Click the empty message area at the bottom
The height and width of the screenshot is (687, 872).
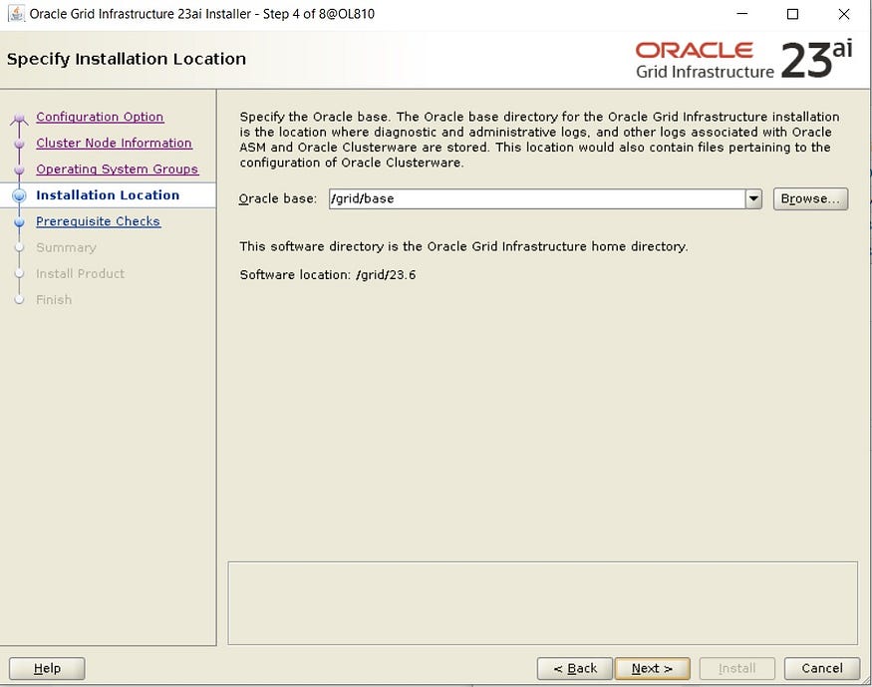coord(543,603)
